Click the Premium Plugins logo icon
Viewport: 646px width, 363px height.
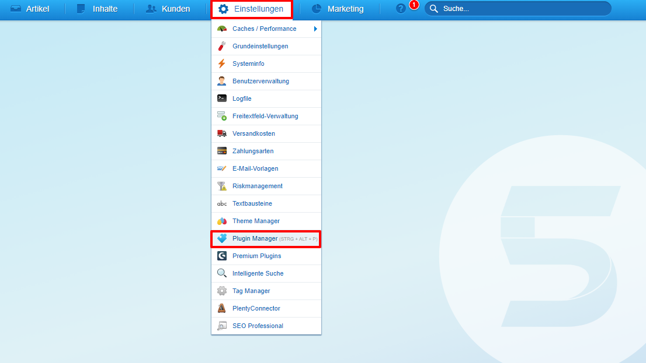(221, 256)
